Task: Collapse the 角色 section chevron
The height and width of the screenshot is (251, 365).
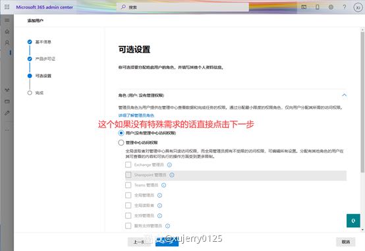Action: [344, 96]
